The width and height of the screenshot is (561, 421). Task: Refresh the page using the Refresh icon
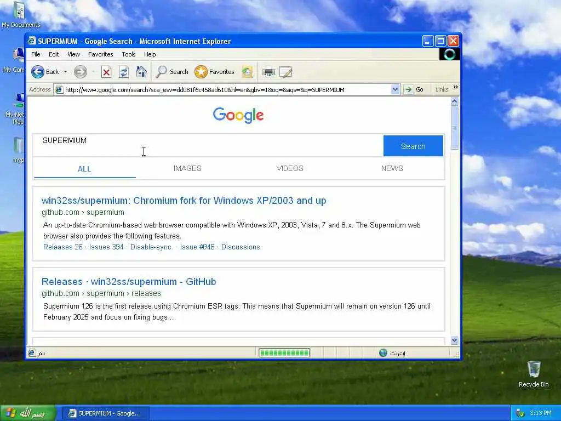[124, 72]
